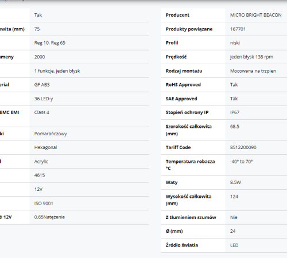Screen dimensions: 287x258
Task: Select the Hexagonal shape value
Action: coord(45,147)
